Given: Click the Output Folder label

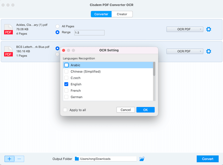Looking at the screenshot, I should pos(62,159).
